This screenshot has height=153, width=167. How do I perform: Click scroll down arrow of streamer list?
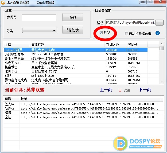point(162,82)
